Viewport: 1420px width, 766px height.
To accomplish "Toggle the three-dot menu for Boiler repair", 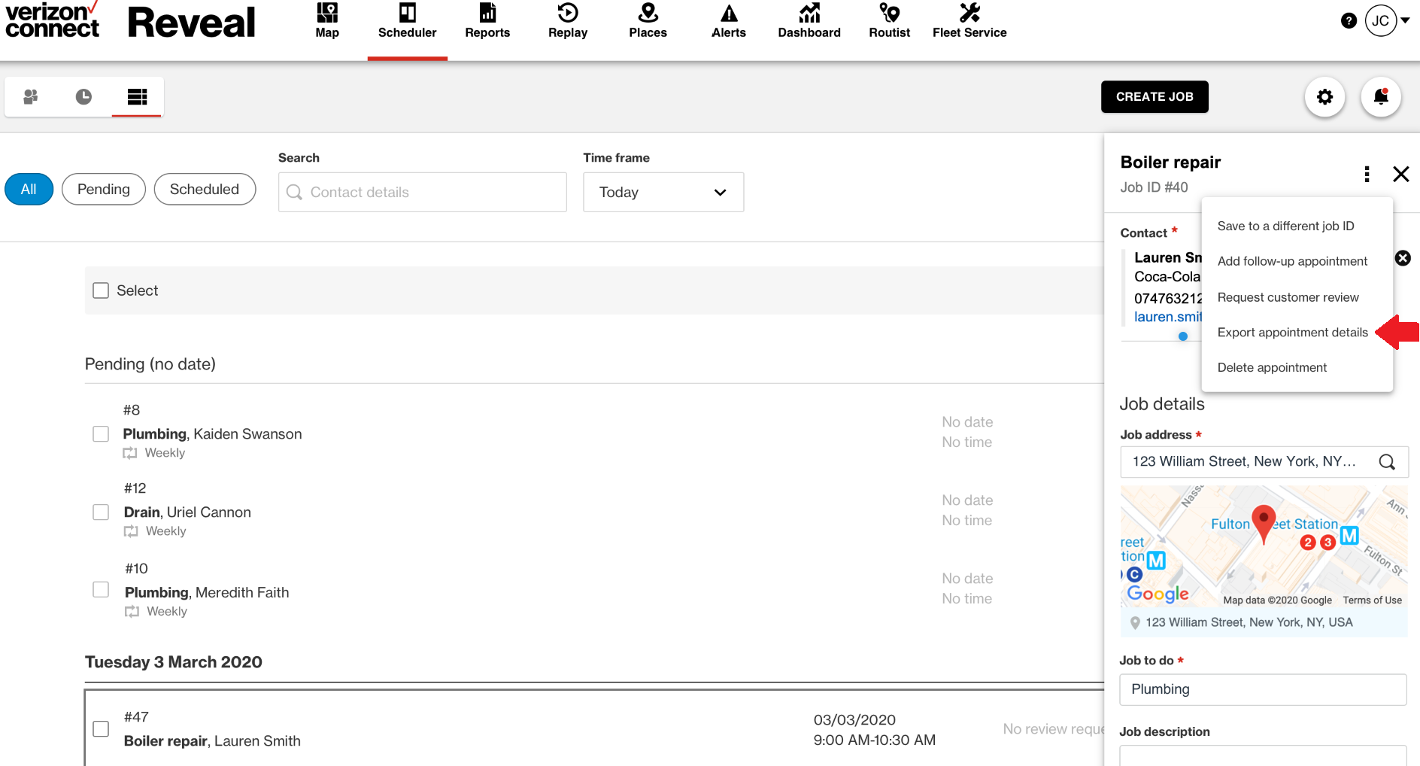I will pos(1367,175).
